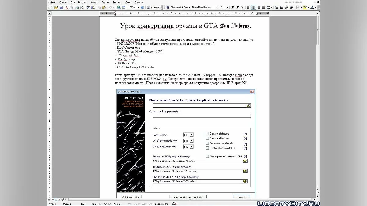Tick Capture all shaders checkbox in picture
This screenshot has height=206, width=367.
(207, 134)
